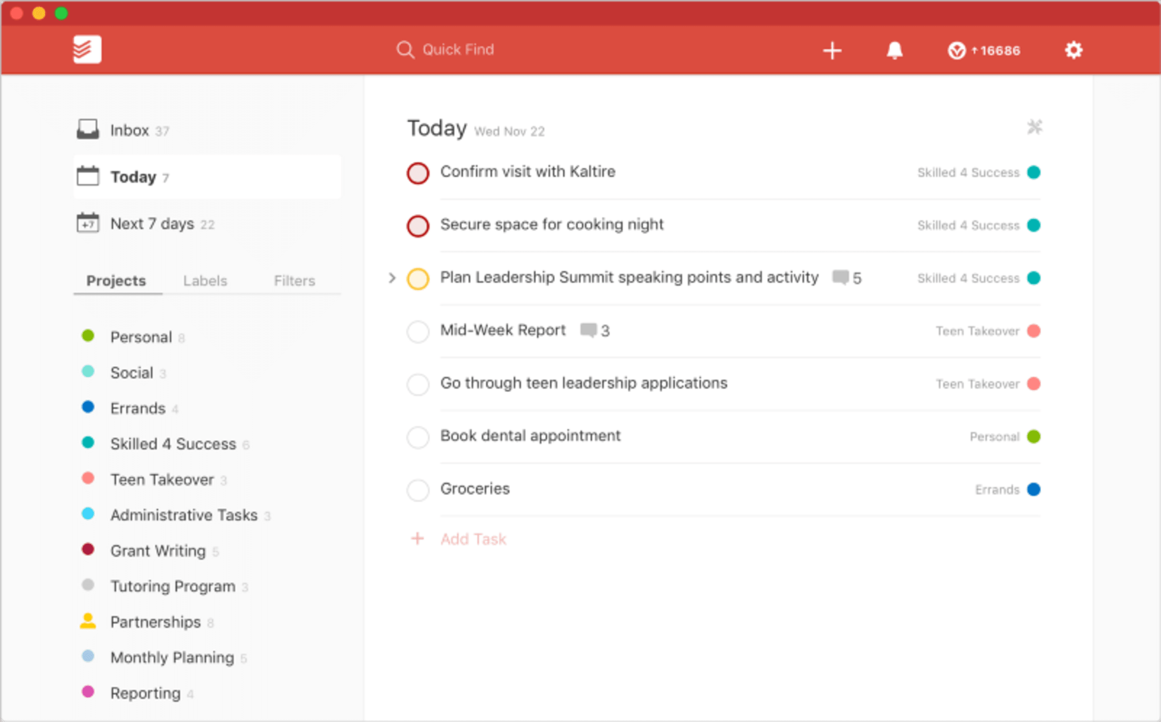Image resolution: width=1161 pixels, height=722 pixels.
Task: Switch to the Filters tab
Action: coord(294,281)
